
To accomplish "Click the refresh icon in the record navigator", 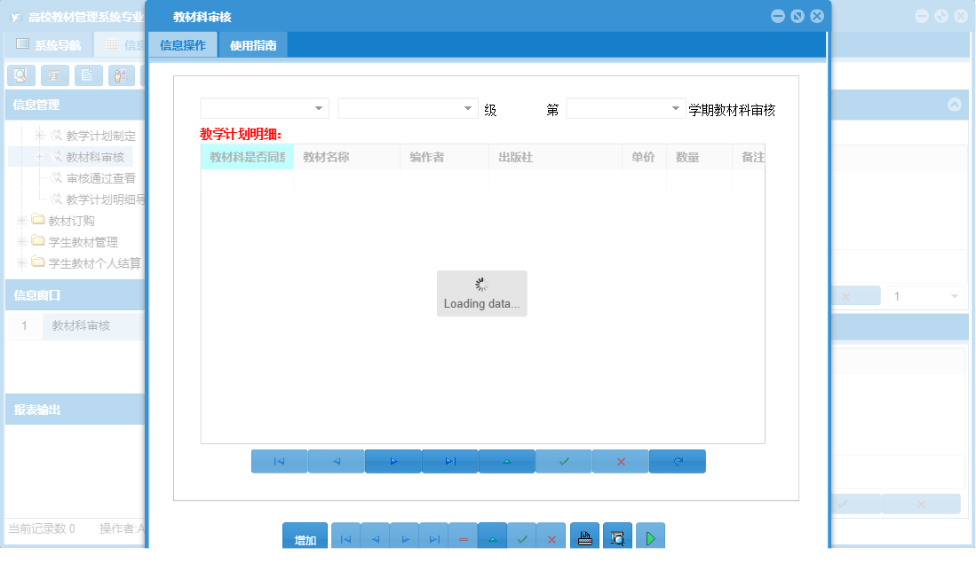I will click(678, 461).
